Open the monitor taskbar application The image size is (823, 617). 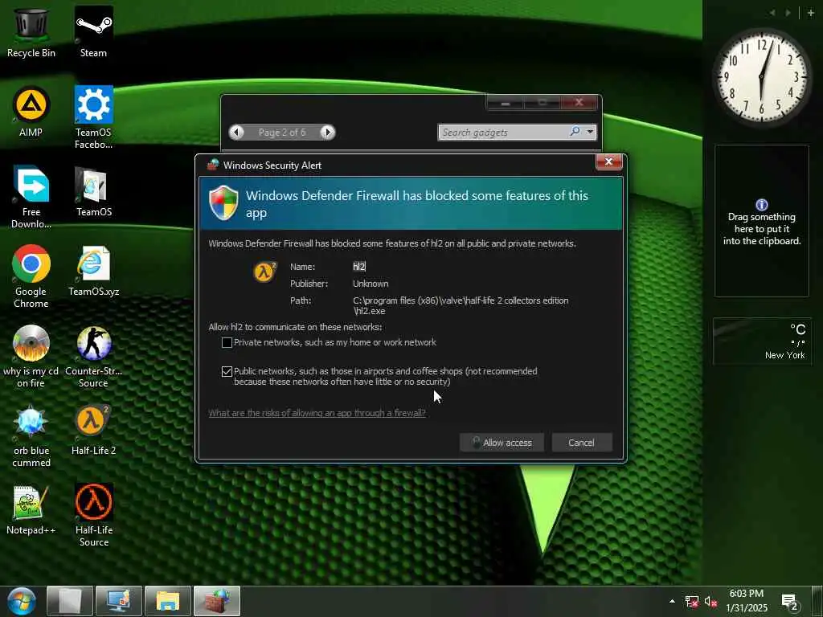119,601
